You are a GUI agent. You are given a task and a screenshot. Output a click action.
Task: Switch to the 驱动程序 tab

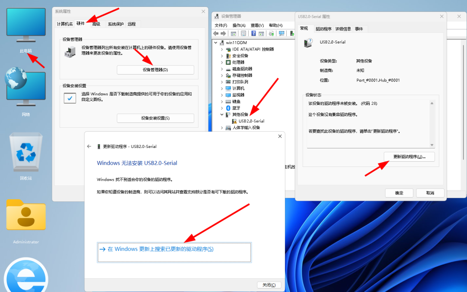[323, 29]
